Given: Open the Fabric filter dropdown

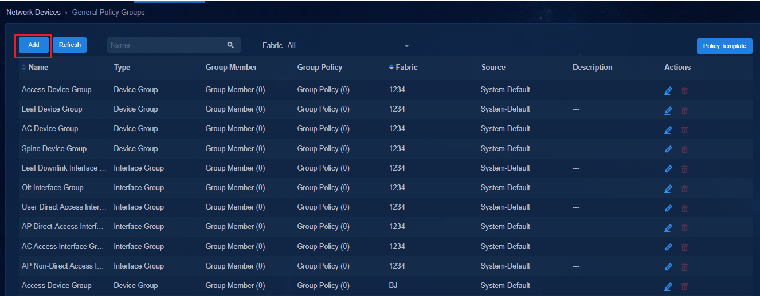Looking at the screenshot, I should coord(348,45).
